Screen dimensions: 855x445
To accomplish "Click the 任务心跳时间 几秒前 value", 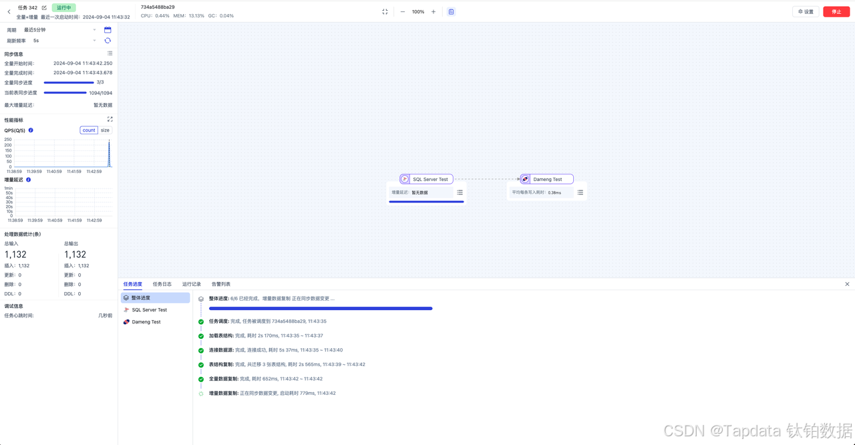I will 105,315.
